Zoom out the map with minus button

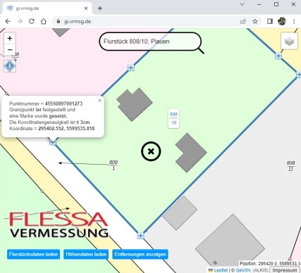click(x=10, y=49)
